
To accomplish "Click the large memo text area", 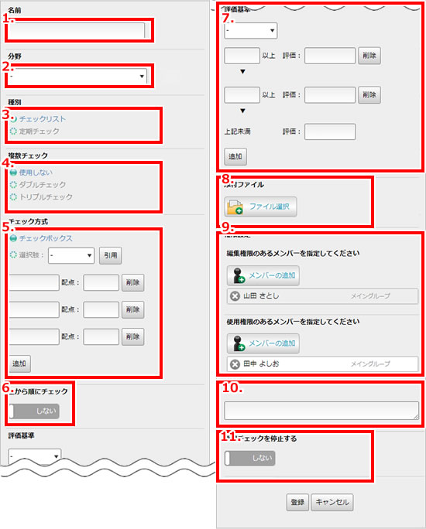I will click(x=321, y=411).
